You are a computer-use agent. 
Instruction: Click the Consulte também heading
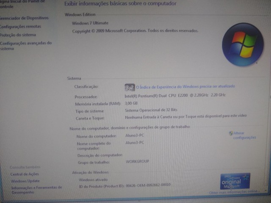click(25, 167)
